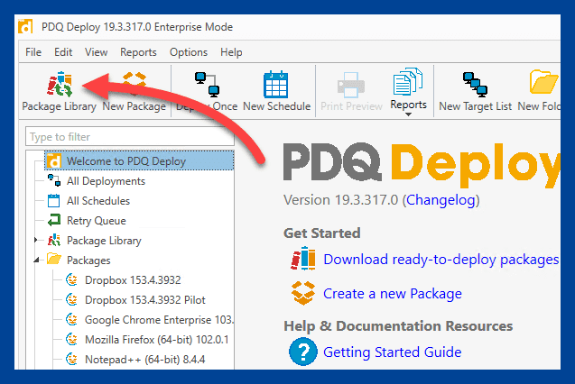Image resolution: width=575 pixels, height=384 pixels.
Task: Select the Google Chrome Enterprise package
Action: tap(159, 320)
